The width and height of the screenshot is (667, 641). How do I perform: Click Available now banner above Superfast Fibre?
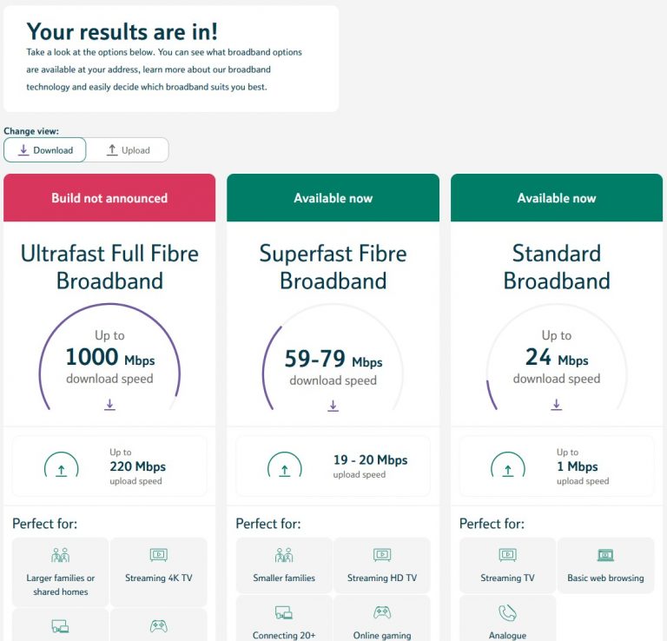(333, 198)
